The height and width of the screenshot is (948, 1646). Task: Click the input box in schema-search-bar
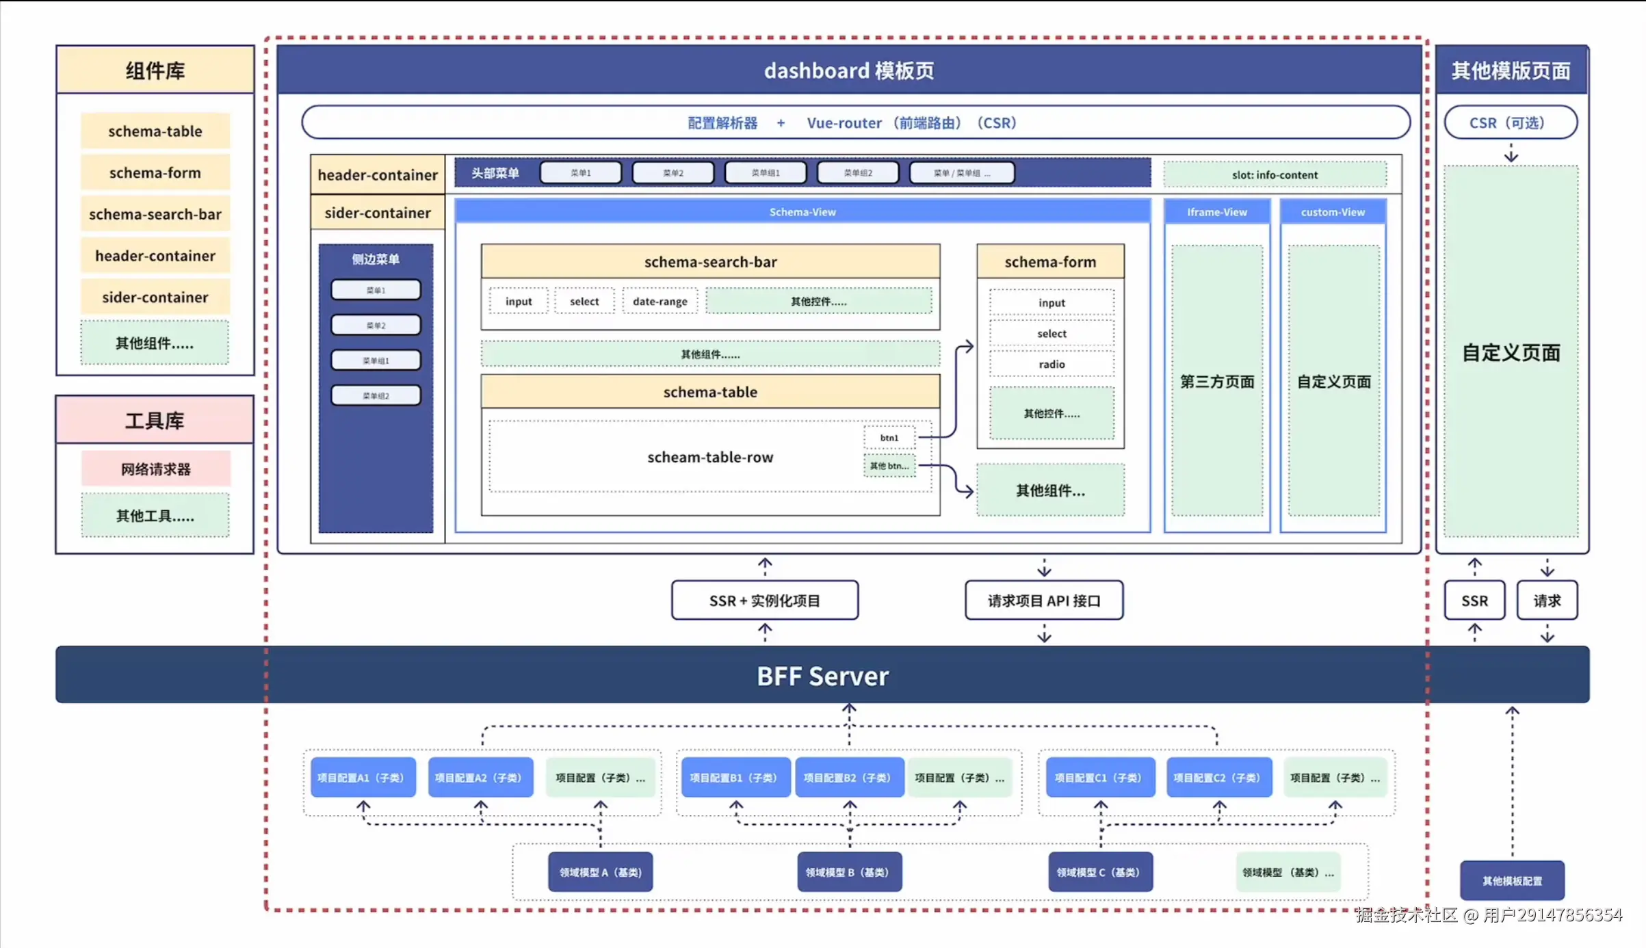(x=519, y=302)
